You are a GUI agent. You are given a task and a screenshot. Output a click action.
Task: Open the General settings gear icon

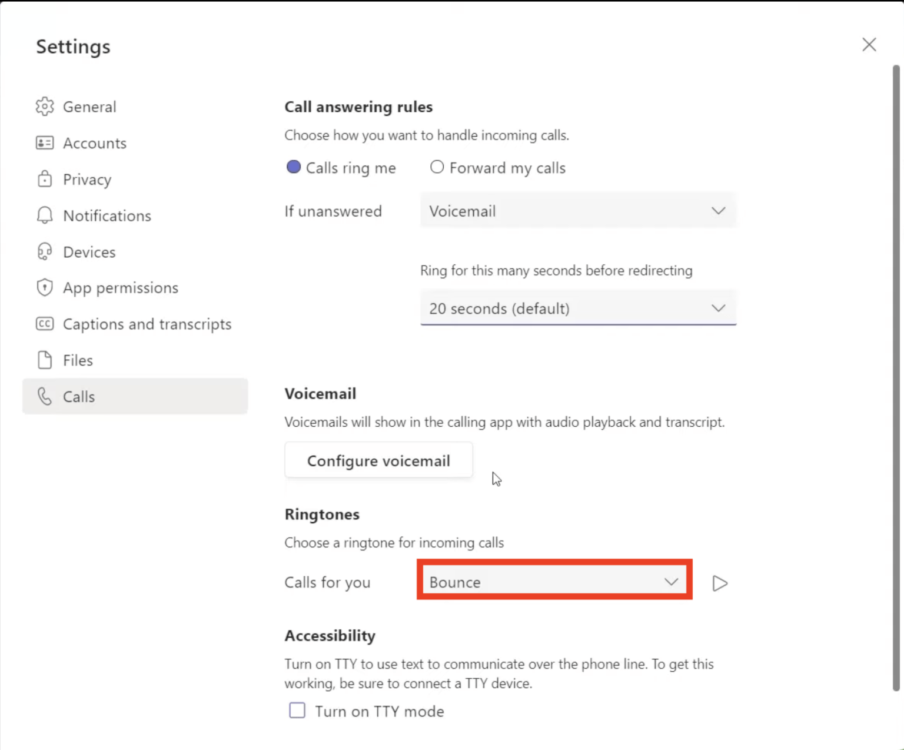click(45, 107)
